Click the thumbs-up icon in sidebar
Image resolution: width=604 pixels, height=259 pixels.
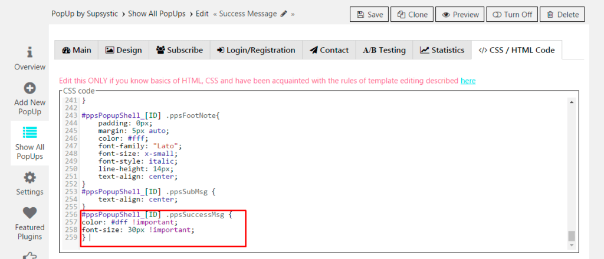(x=29, y=255)
